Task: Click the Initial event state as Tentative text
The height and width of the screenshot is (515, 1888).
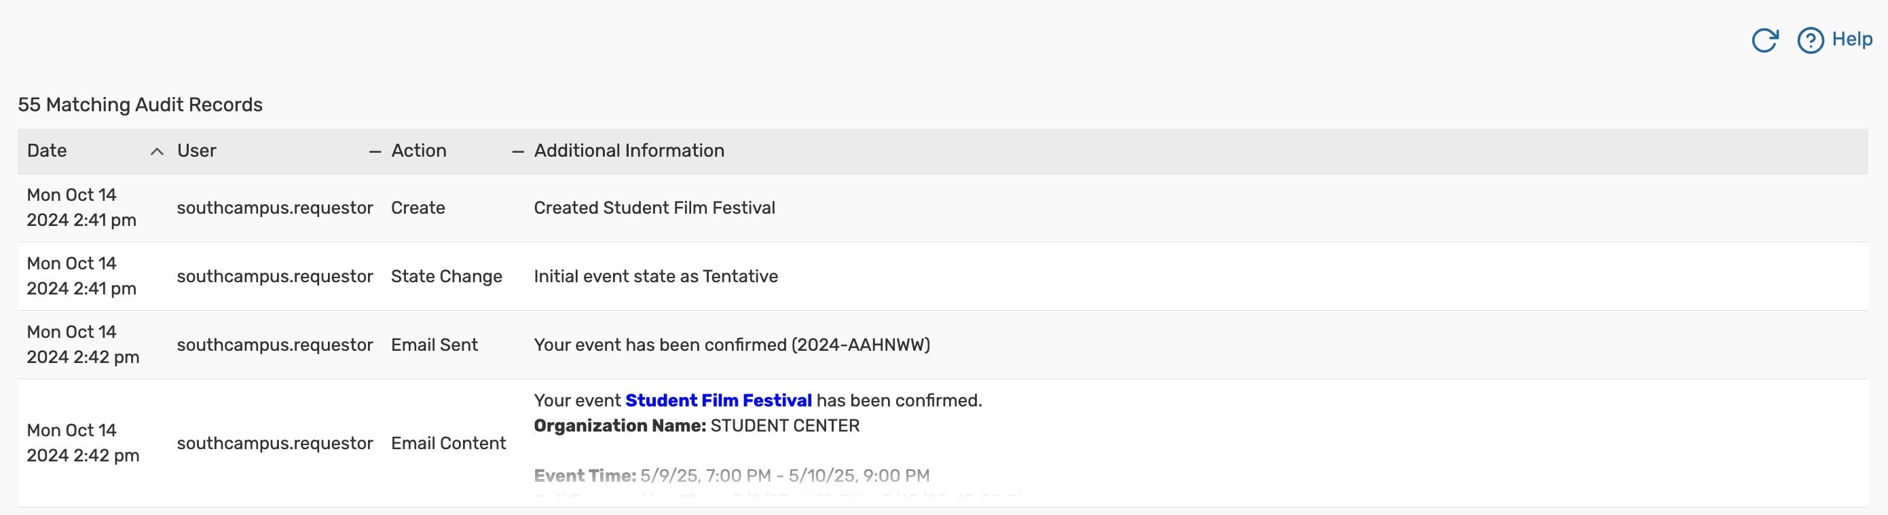Action: 655,277
